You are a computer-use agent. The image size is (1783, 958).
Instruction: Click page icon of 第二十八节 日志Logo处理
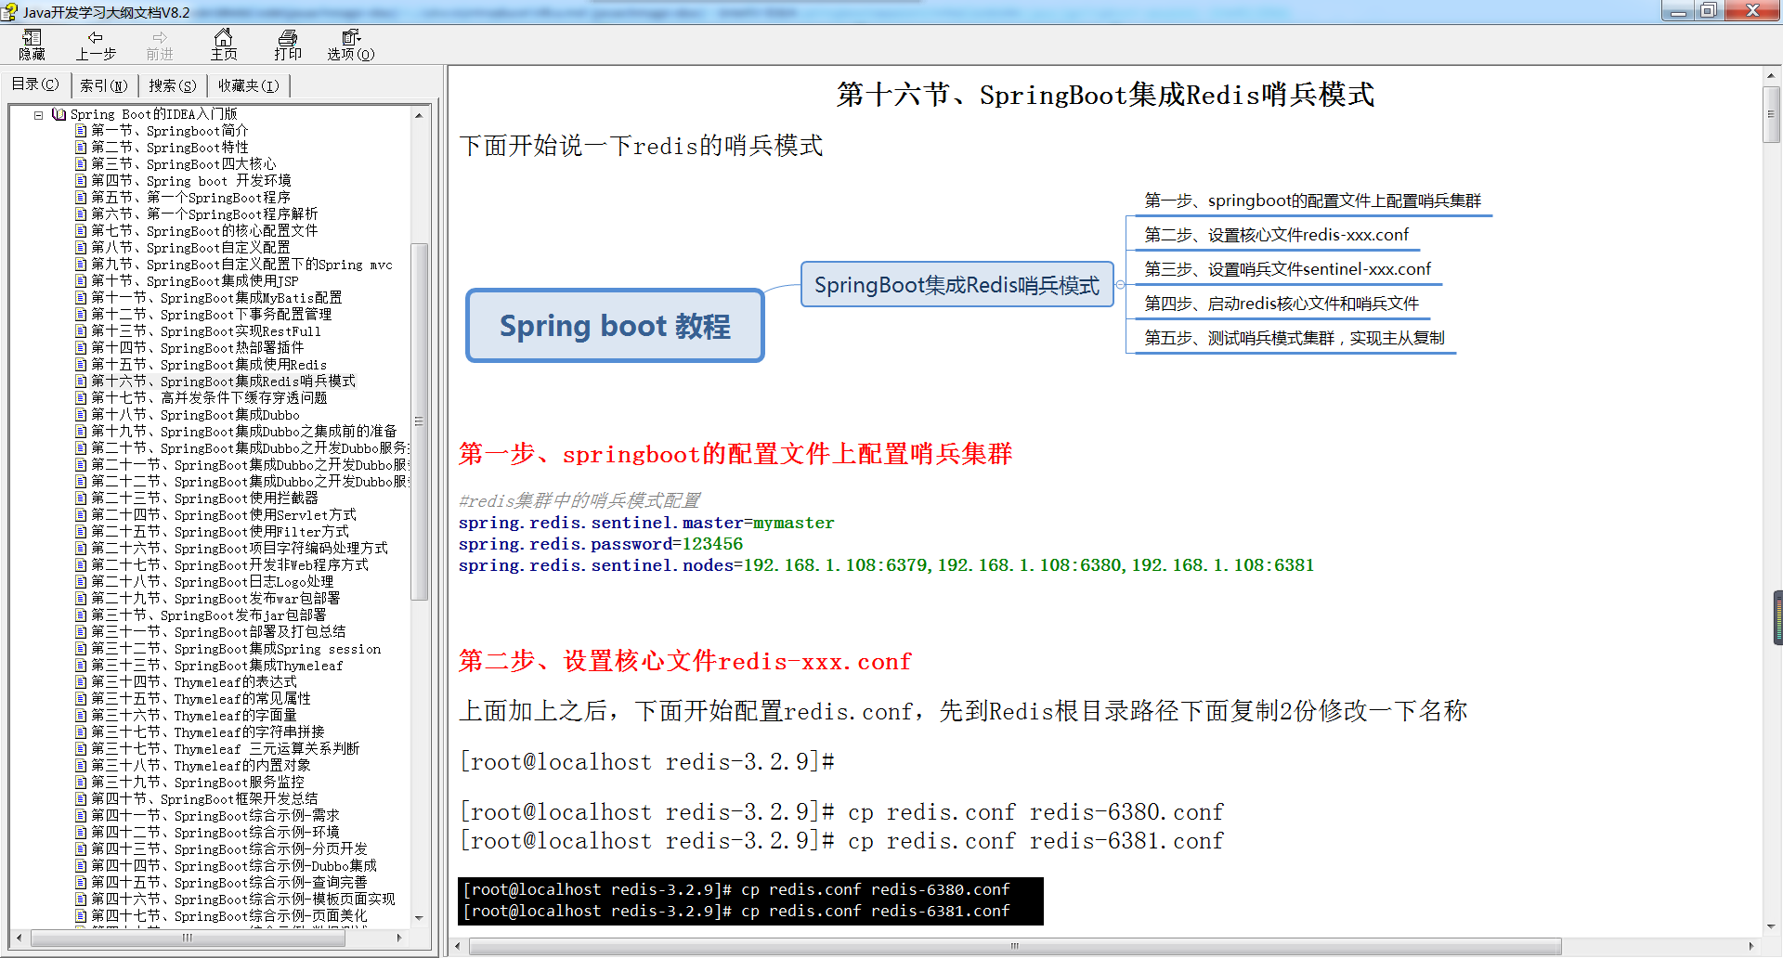click(x=81, y=582)
